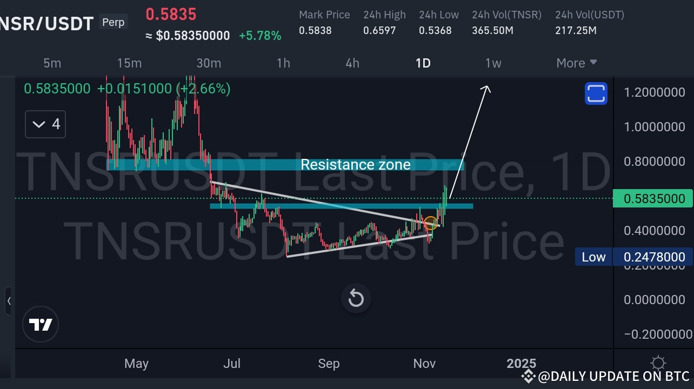Click the TNSR/USDT pair name
Image resolution: width=694 pixels, height=389 pixels.
46,23
